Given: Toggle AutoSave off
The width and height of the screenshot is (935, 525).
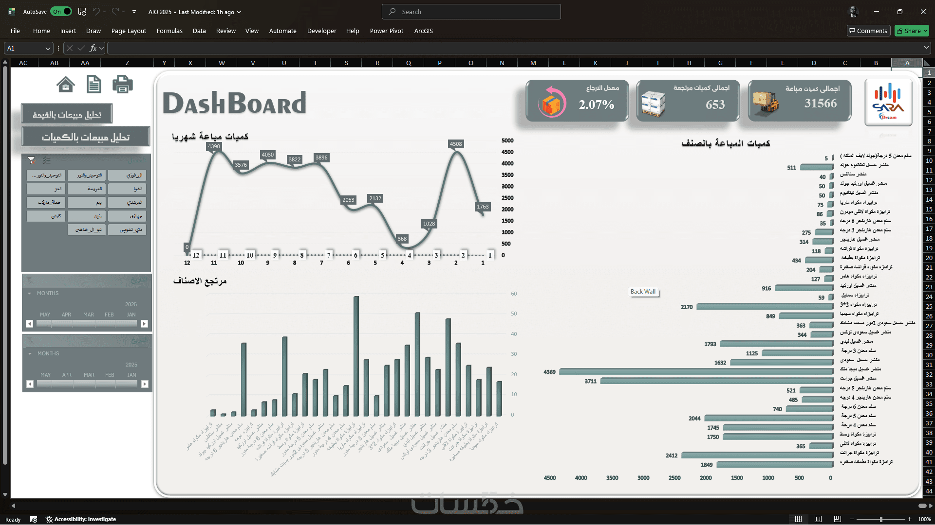Looking at the screenshot, I should pos(62,12).
